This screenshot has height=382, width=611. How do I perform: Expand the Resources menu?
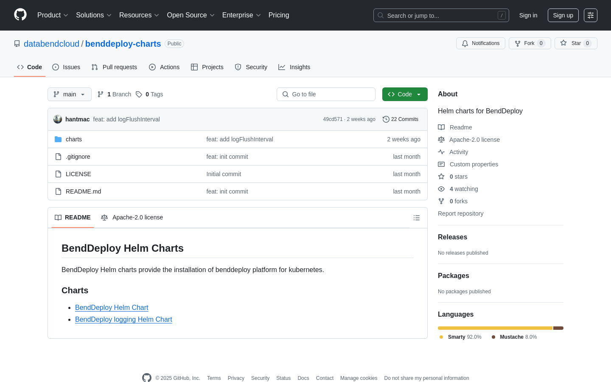click(x=139, y=15)
